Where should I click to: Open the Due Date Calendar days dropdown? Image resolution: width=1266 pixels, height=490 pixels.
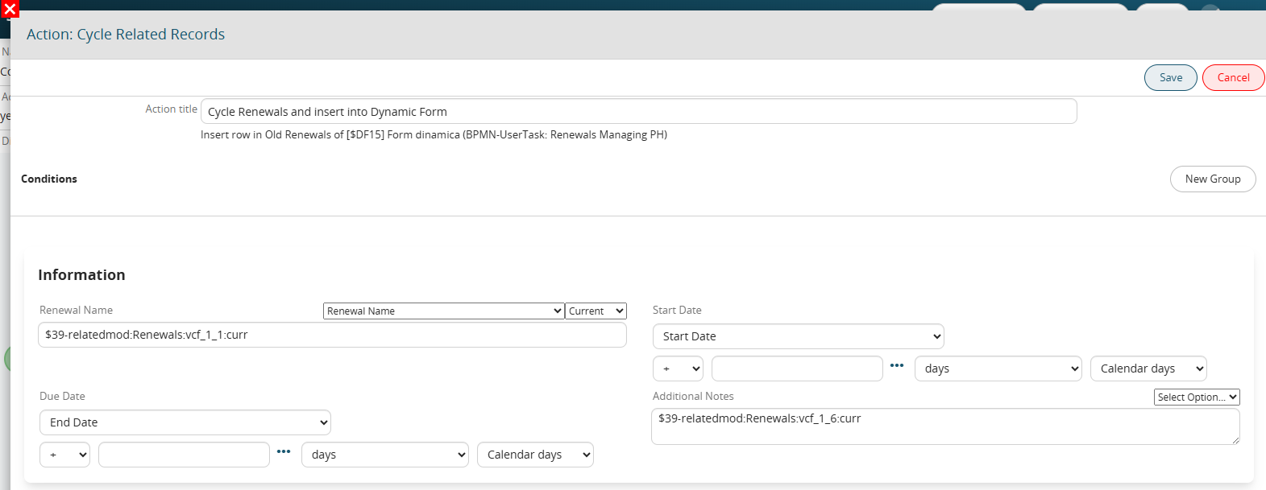(x=535, y=455)
